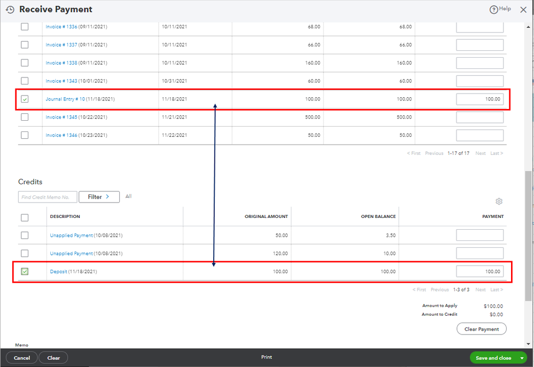The height and width of the screenshot is (367, 534).
Task: Open the Invoice # 1346 link
Action: (61, 135)
